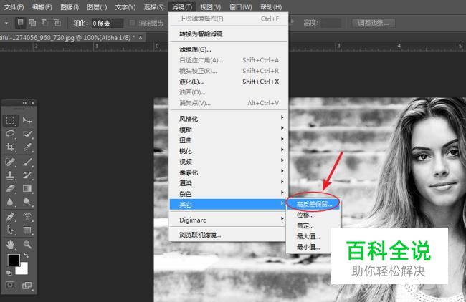Image resolution: width=466 pixels, height=302 pixels.
Task: Select the Move tool
Action: (x=27, y=120)
